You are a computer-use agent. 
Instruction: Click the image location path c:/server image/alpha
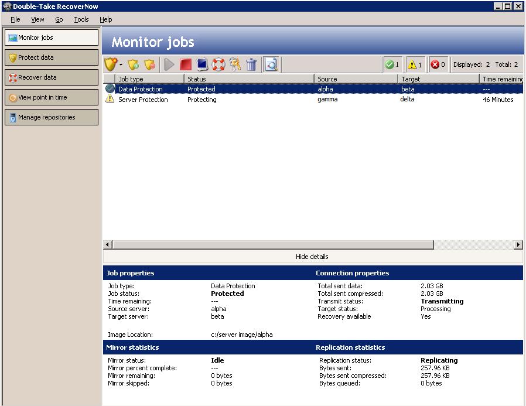pyautogui.click(x=241, y=335)
